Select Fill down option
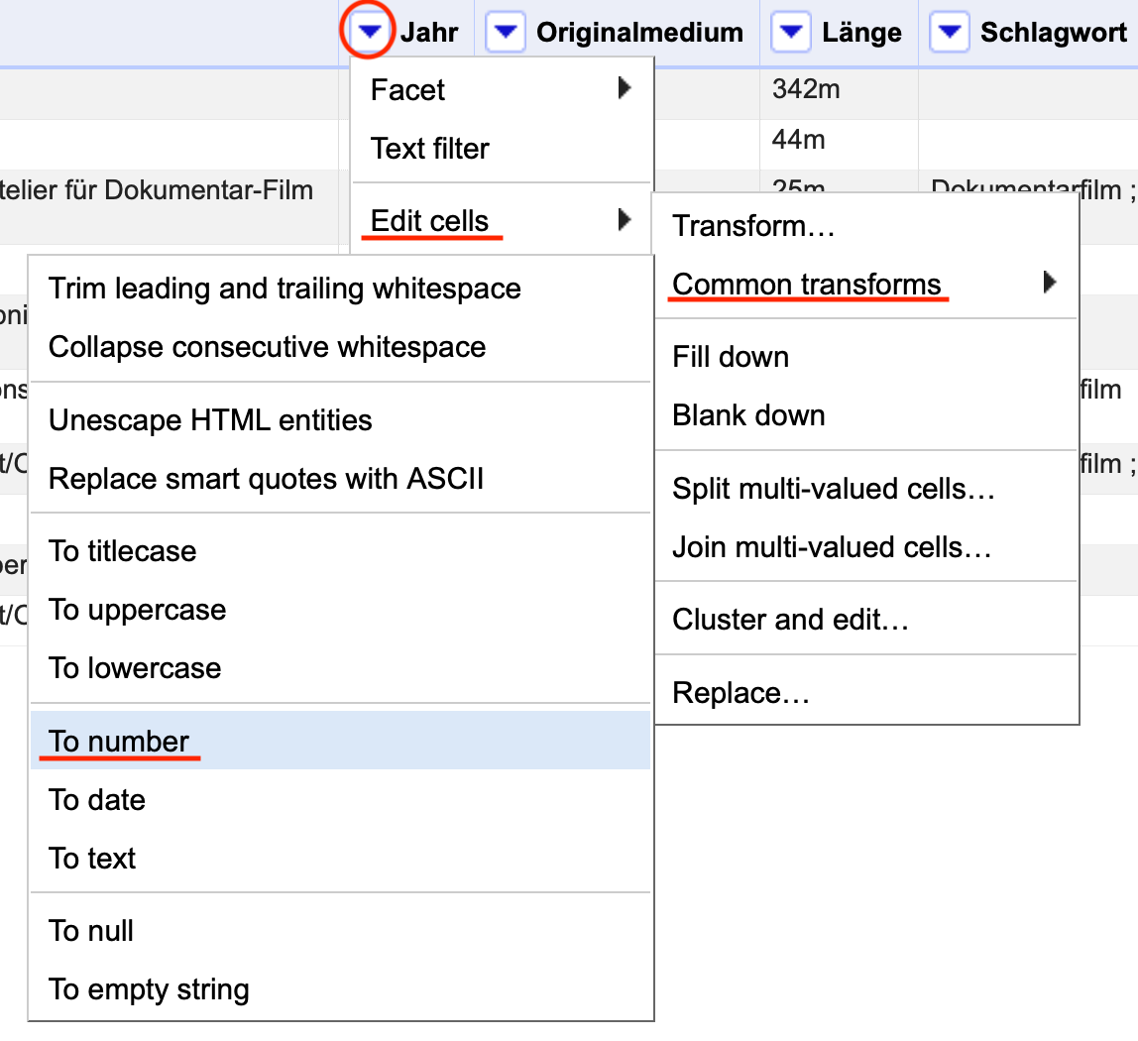1138x1041 pixels. pos(865,357)
